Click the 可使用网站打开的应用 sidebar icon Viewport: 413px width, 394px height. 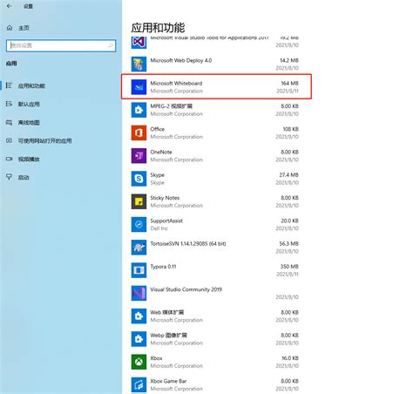tap(9, 140)
